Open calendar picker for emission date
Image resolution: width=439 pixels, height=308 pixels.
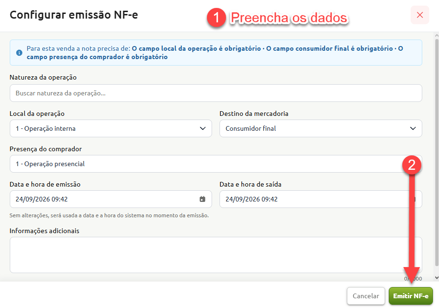202,199
